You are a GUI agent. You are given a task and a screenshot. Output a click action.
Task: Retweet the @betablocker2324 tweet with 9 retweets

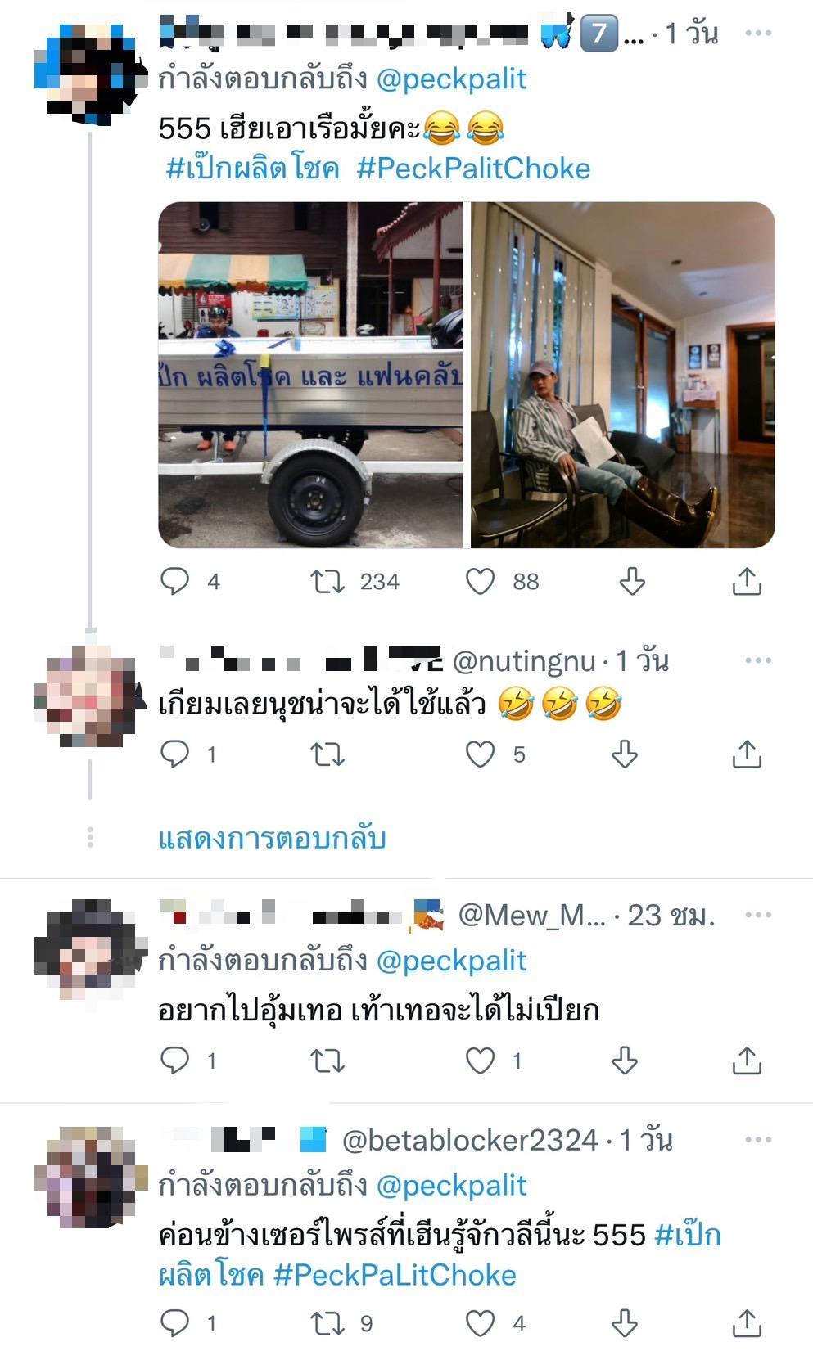coord(327,1323)
